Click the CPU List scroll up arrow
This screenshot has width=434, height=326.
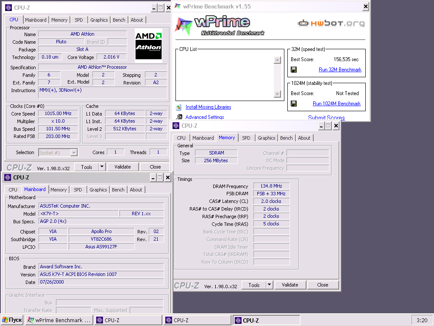pos(277,60)
